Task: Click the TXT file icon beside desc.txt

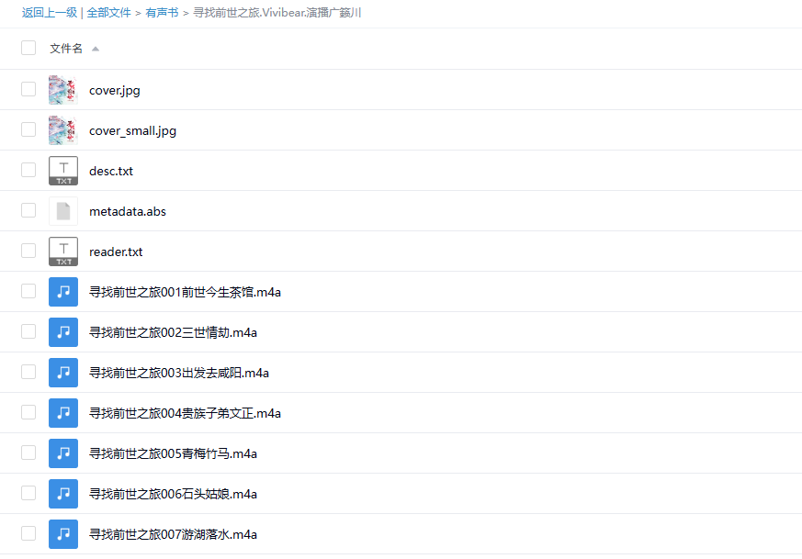Action: (62, 170)
